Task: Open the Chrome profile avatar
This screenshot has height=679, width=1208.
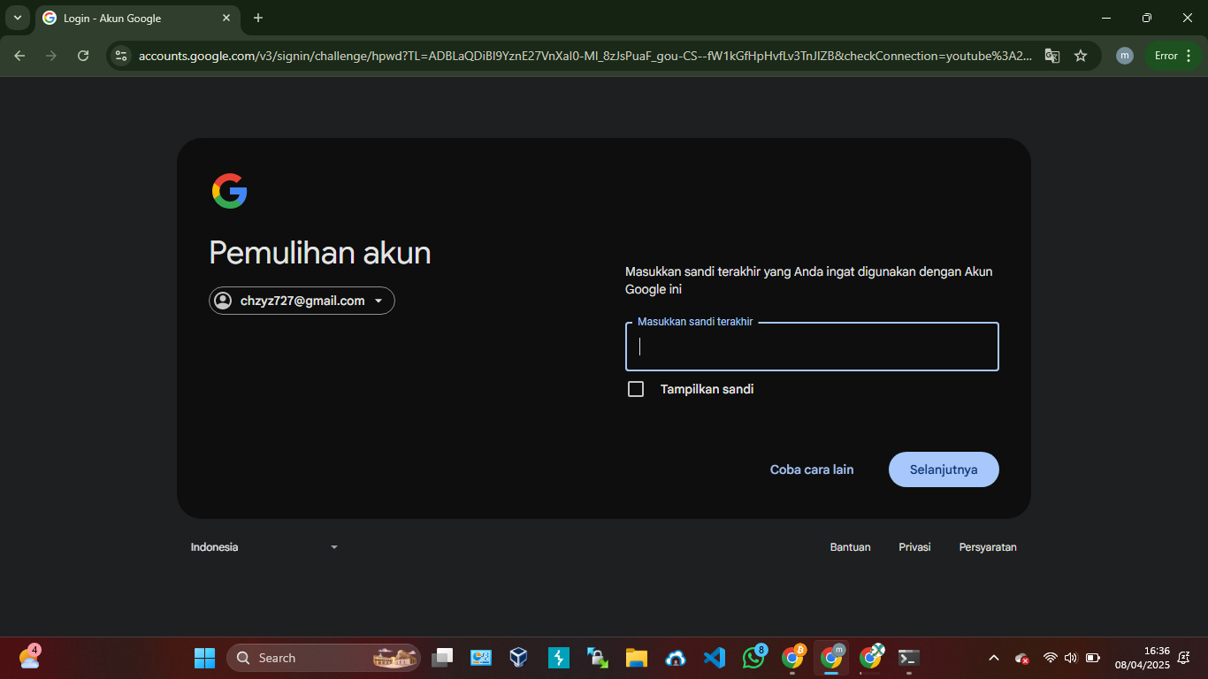Action: click(x=1125, y=56)
